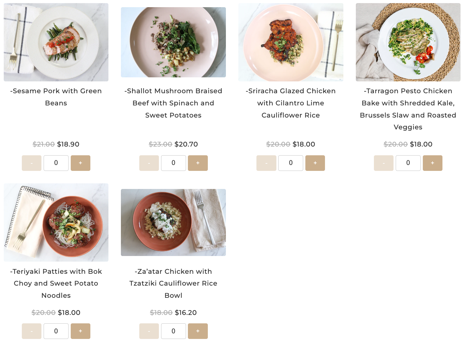This screenshot has height=343, width=468.
Task: Increase Sesame Pork with Green Beans quantity
Action: tap(80, 163)
